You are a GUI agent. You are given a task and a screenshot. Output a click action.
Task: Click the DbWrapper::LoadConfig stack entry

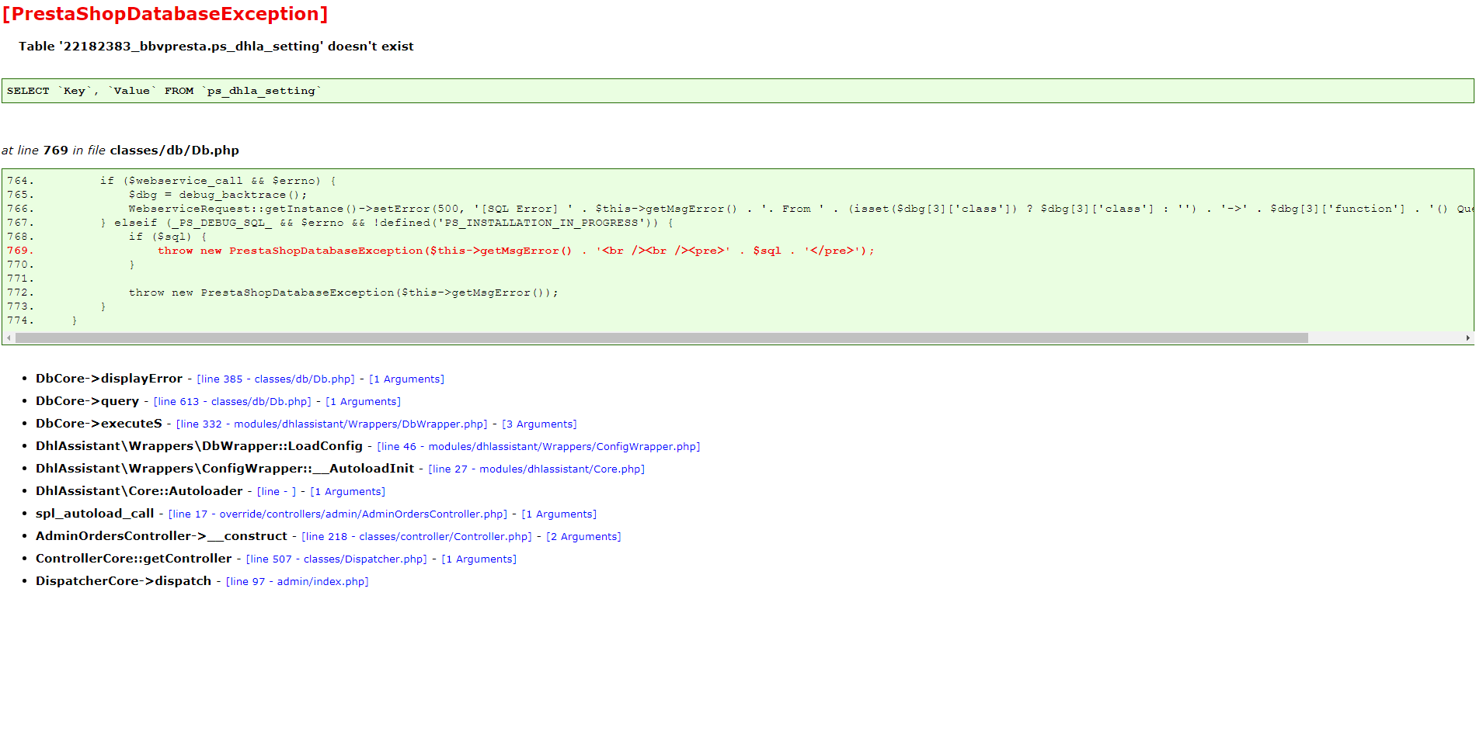pos(199,446)
